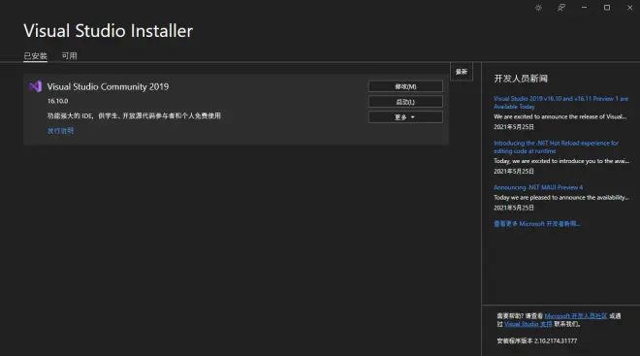Open the Visual Studio 支持 link
Viewport: 640px width, 356px height.
pos(528,324)
